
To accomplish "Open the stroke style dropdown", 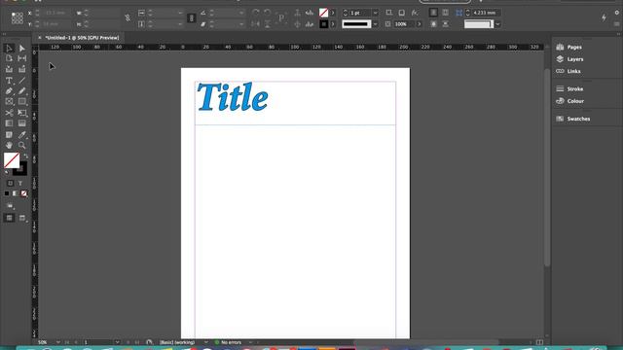I will (375, 24).
